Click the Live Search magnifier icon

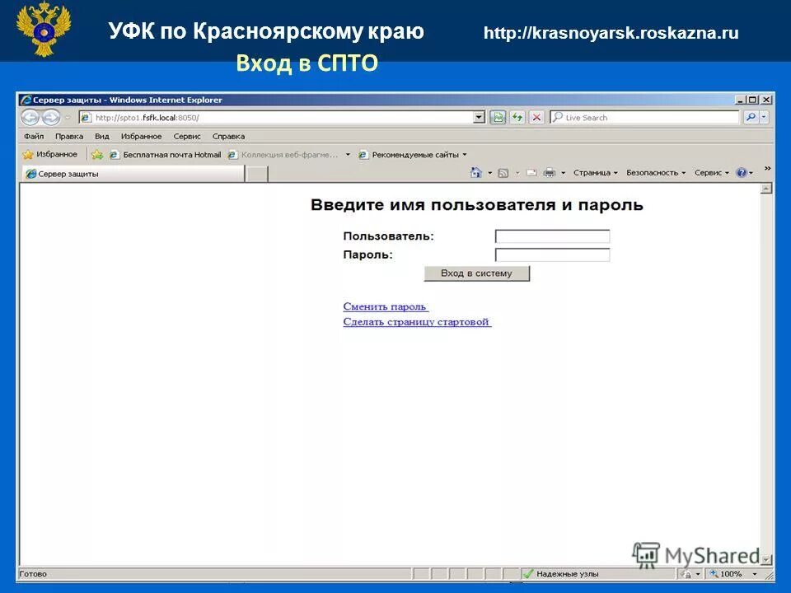tap(751, 117)
